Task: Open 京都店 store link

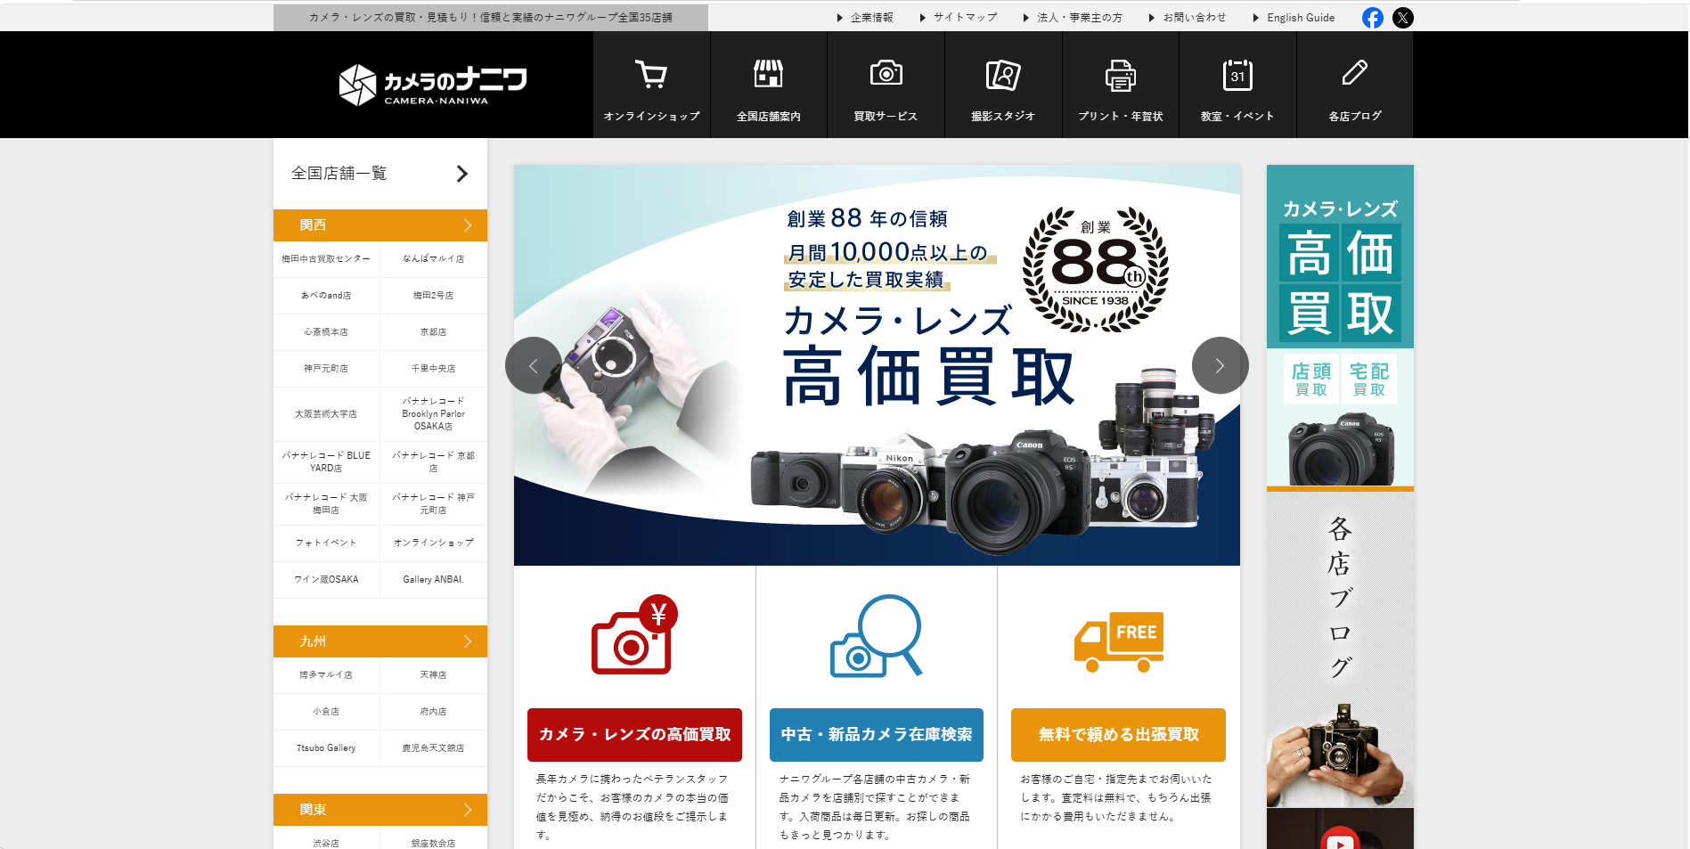Action: pos(434,332)
